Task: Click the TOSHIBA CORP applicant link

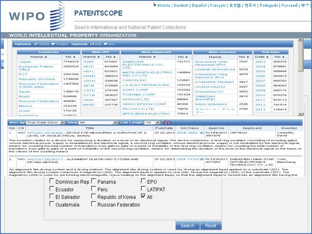Action: click(x=139, y=95)
